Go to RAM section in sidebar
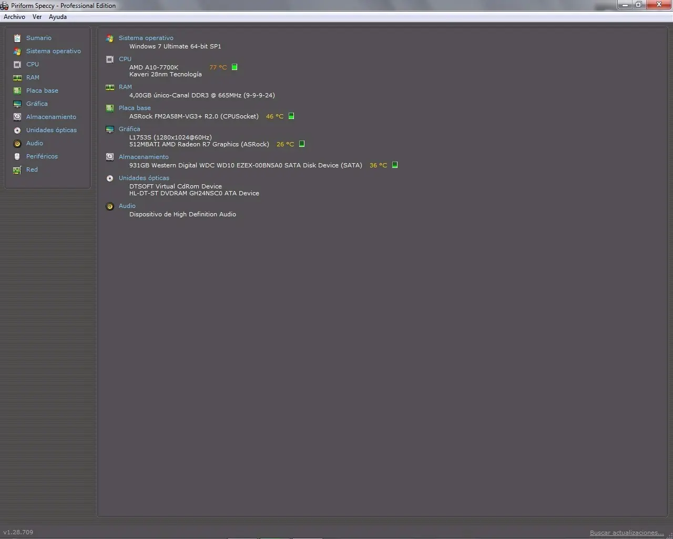 pyautogui.click(x=33, y=77)
